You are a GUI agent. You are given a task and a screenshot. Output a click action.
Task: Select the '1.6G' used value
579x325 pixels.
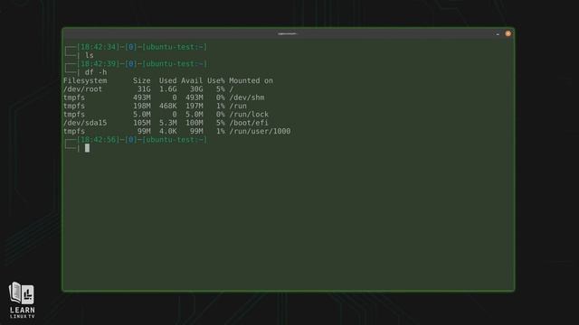168,89
